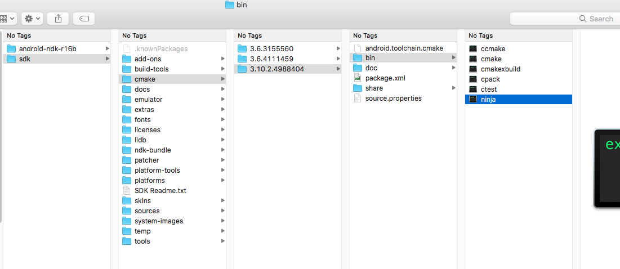Select the bin folder in cmake version column
620x269 pixels.
pyautogui.click(x=403, y=57)
